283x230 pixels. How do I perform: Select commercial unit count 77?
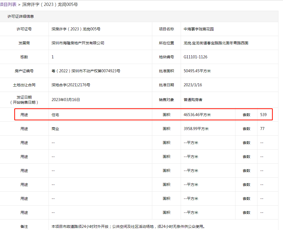[262, 129]
